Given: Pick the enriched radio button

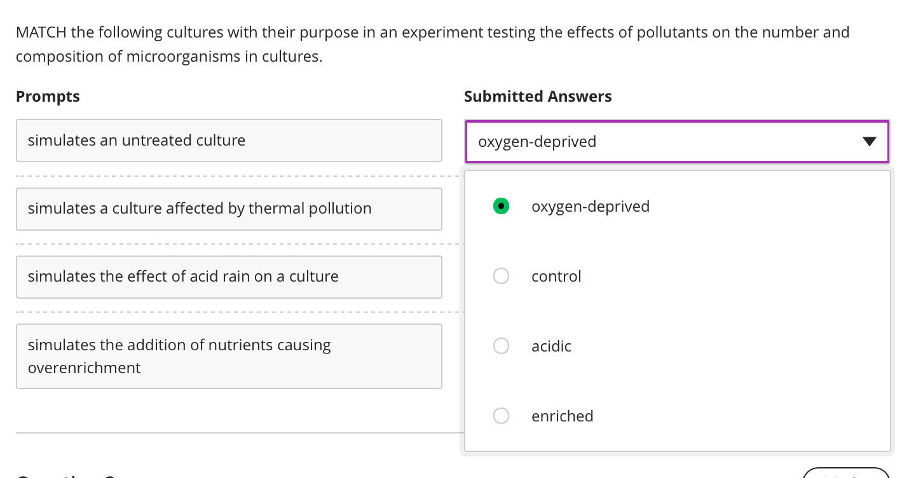Looking at the screenshot, I should pos(501,416).
